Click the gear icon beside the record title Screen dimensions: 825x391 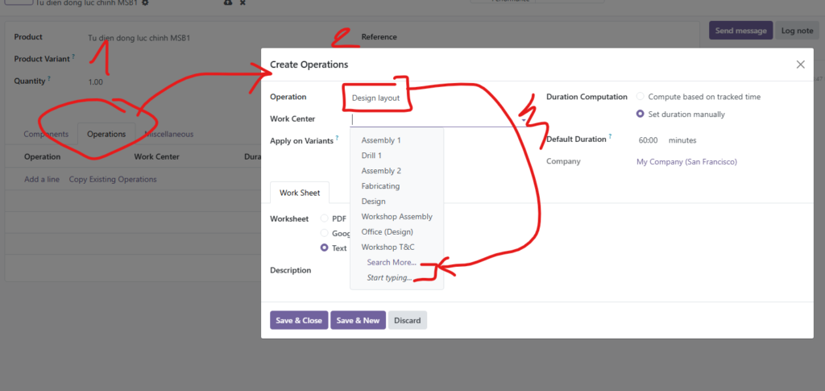click(145, 3)
